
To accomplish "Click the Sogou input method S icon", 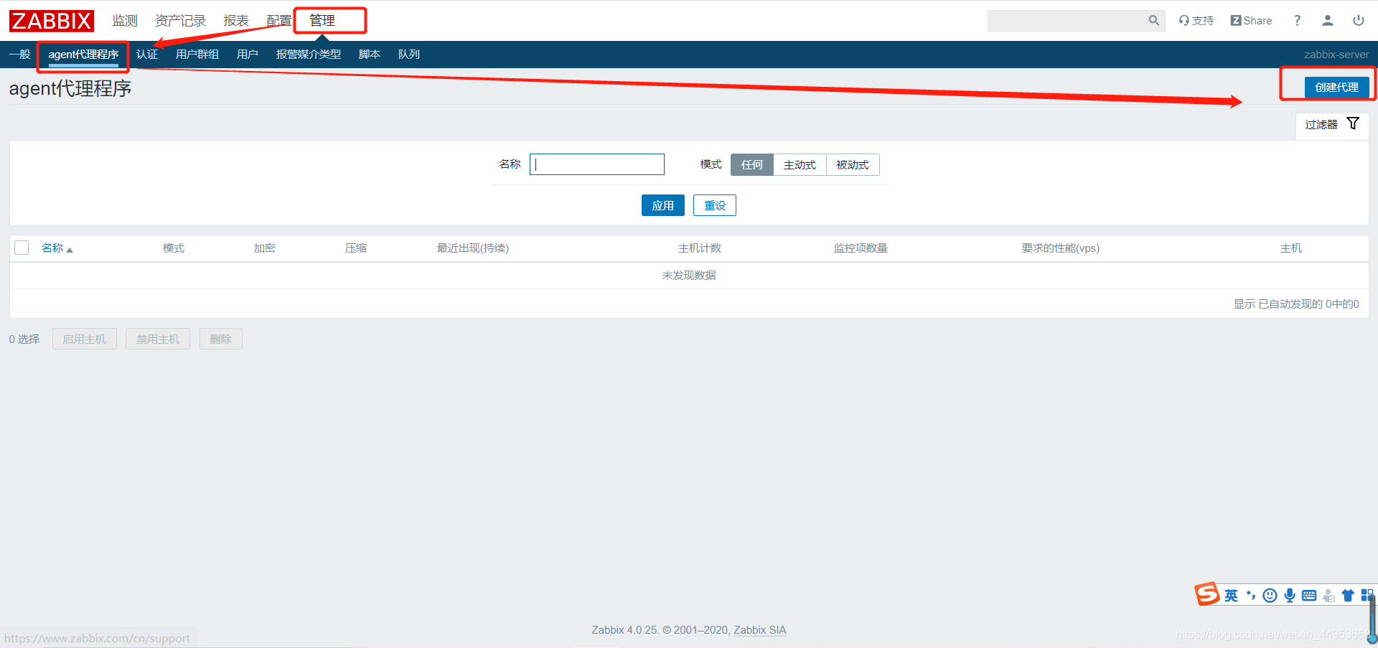I will (x=1207, y=594).
